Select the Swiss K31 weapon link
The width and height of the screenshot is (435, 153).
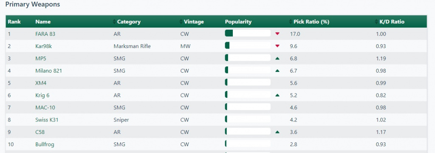click(47, 120)
